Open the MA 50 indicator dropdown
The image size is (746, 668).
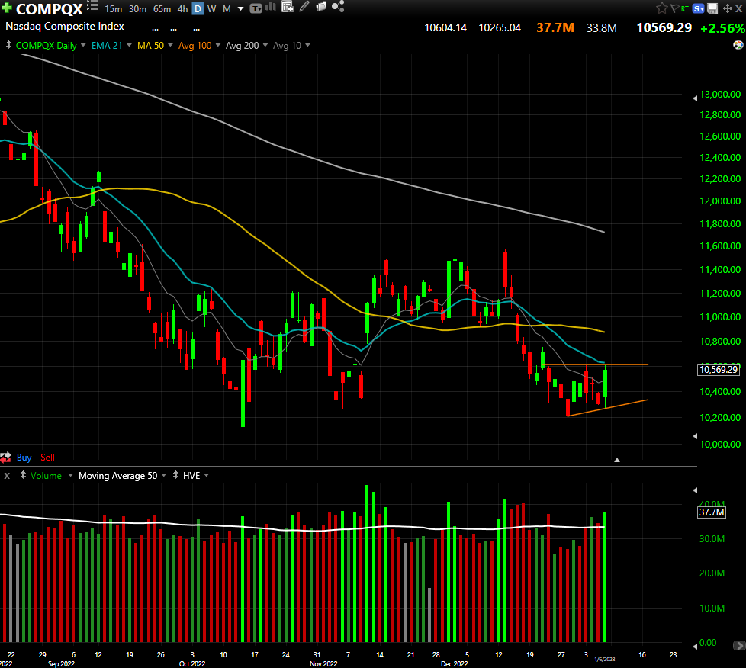170,45
